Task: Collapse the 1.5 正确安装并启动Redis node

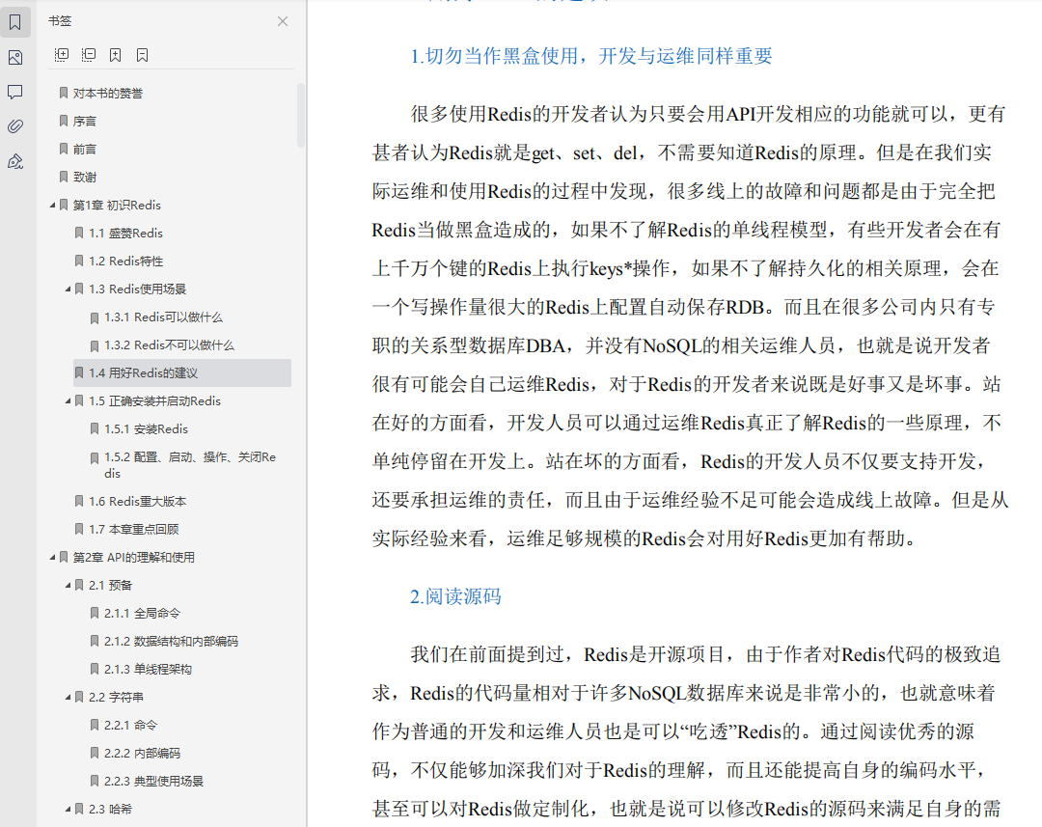Action: click(68, 400)
